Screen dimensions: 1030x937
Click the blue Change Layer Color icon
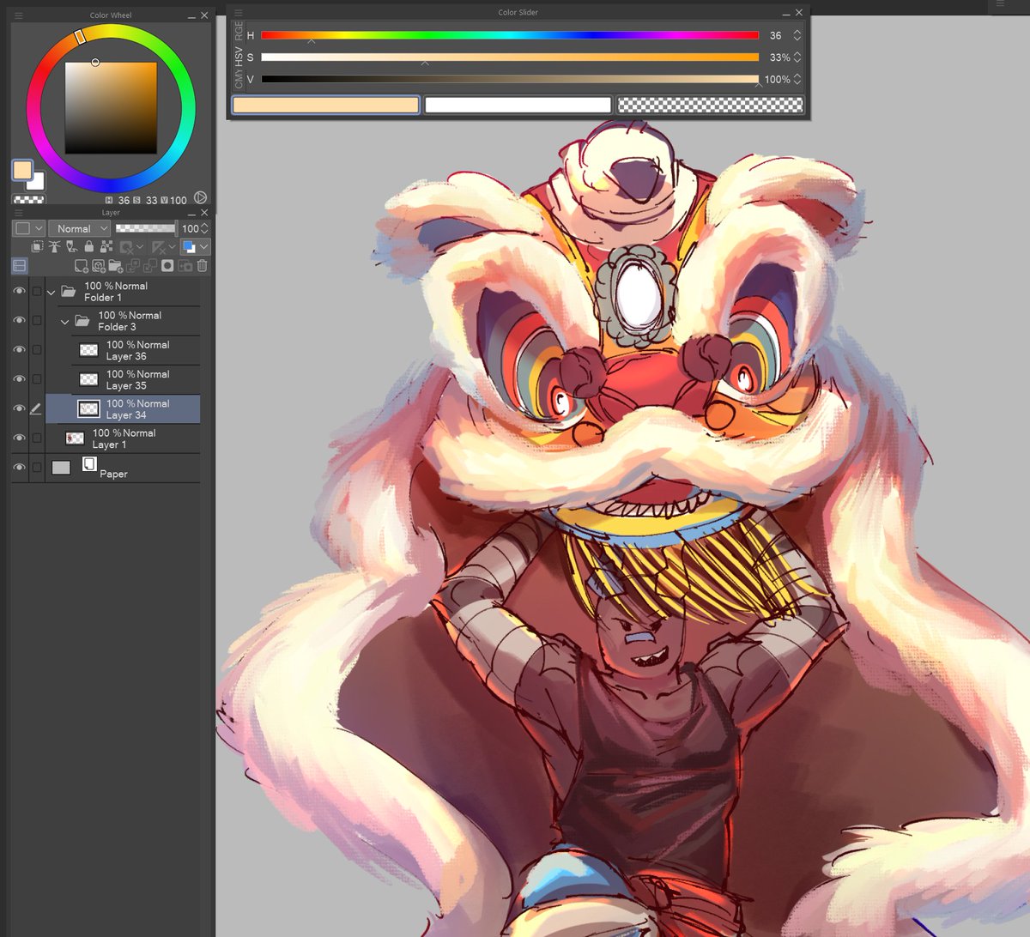click(188, 247)
